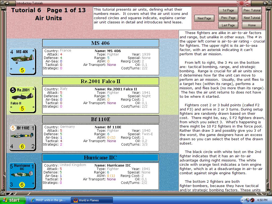Image resolution: width=272 pixels, height=204 pixels.
Task: Click the 'Name: Hurricane IIC' label
Action: coord(113,165)
